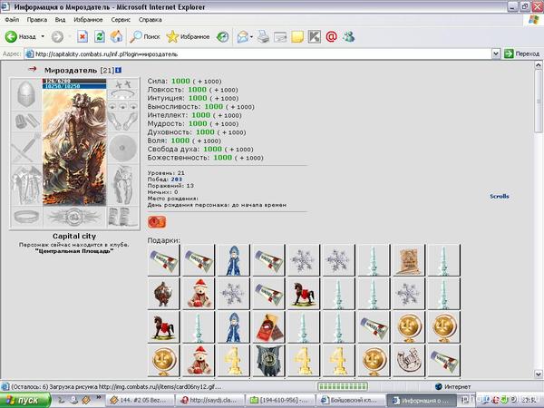The width and height of the screenshot is (544, 408).
Task: Open the Mail toolbar dropdown
Action: [x=251, y=37]
